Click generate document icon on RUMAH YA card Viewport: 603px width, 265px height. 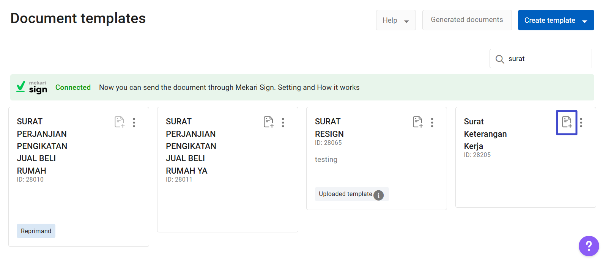point(268,122)
